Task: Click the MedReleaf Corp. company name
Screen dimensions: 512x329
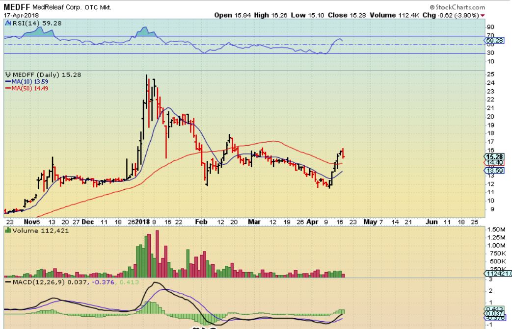Action: pos(57,7)
